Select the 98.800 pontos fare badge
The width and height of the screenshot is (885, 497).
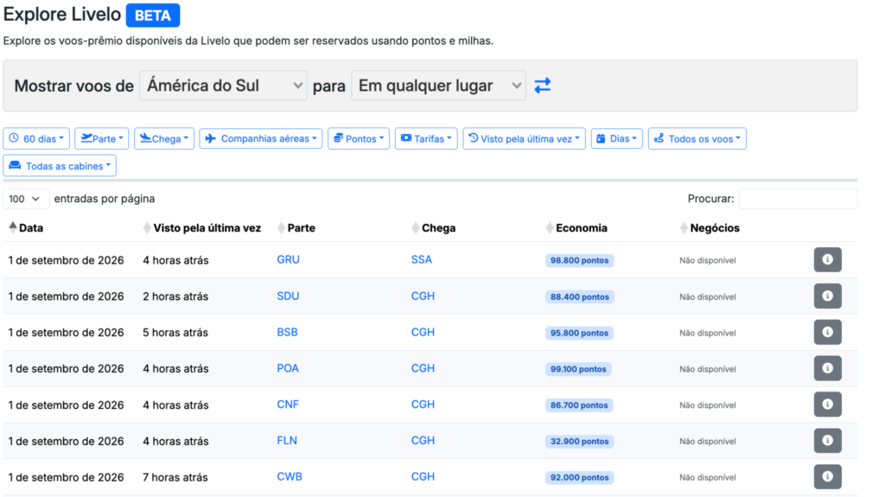point(580,260)
